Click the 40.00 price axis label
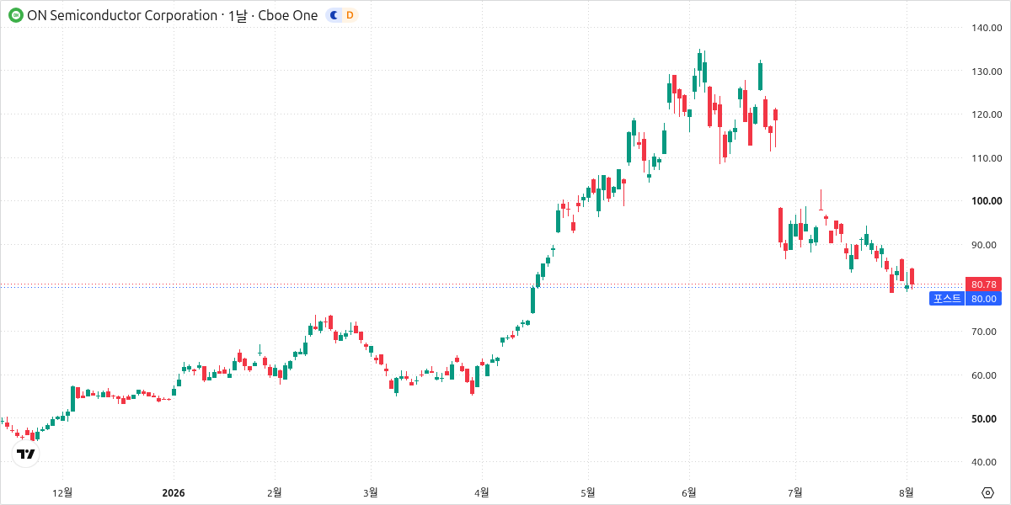This screenshot has width=1011, height=505. 986,461
